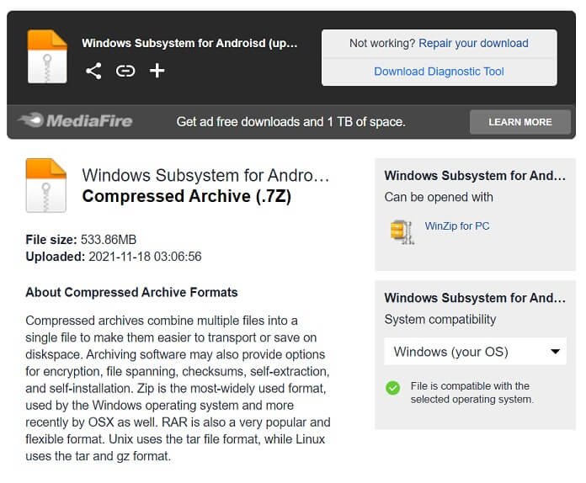
Task: Open the Download Diagnostic Tool link
Action: pos(439,72)
